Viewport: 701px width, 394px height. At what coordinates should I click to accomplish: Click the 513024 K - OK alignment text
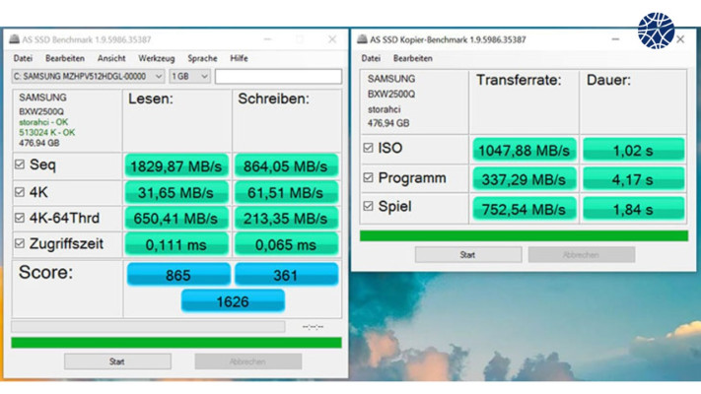click(x=47, y=133)
